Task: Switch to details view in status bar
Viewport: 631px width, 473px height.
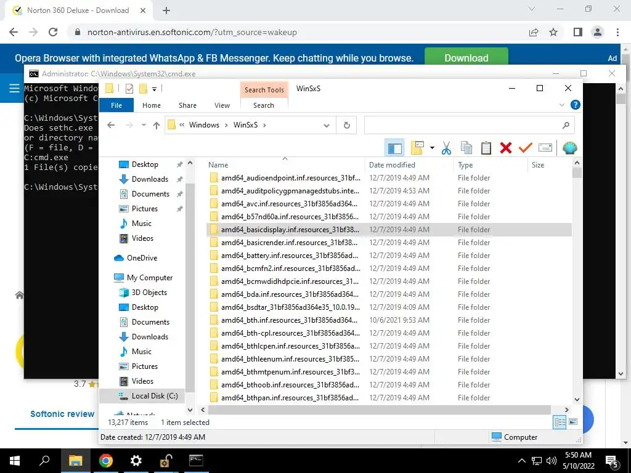Action: click(x=560, y=422)
